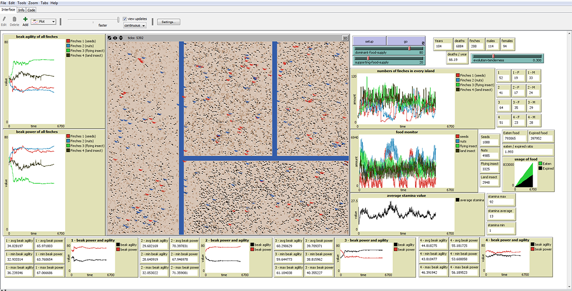This screenshot has width=572, height=291.
Task: Click the Delete trash can icon
Action: coord(15,19)
